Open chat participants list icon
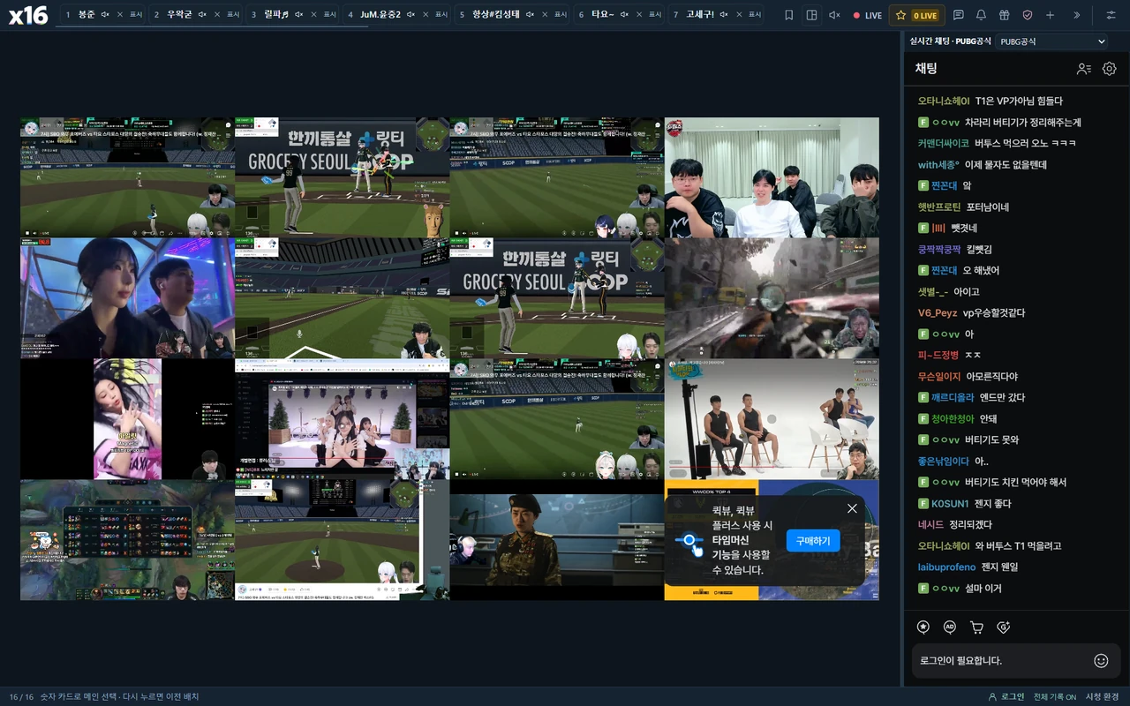 [1084, 68]
